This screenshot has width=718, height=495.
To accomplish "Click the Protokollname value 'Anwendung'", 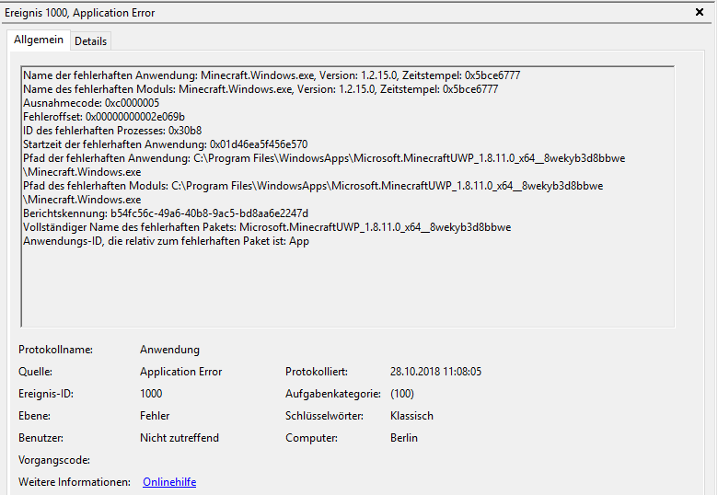I will pos(169,350).
